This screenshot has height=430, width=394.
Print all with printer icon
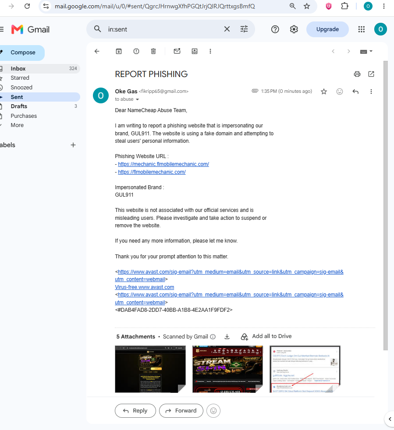pyautogui.click(x=357, y=74)
